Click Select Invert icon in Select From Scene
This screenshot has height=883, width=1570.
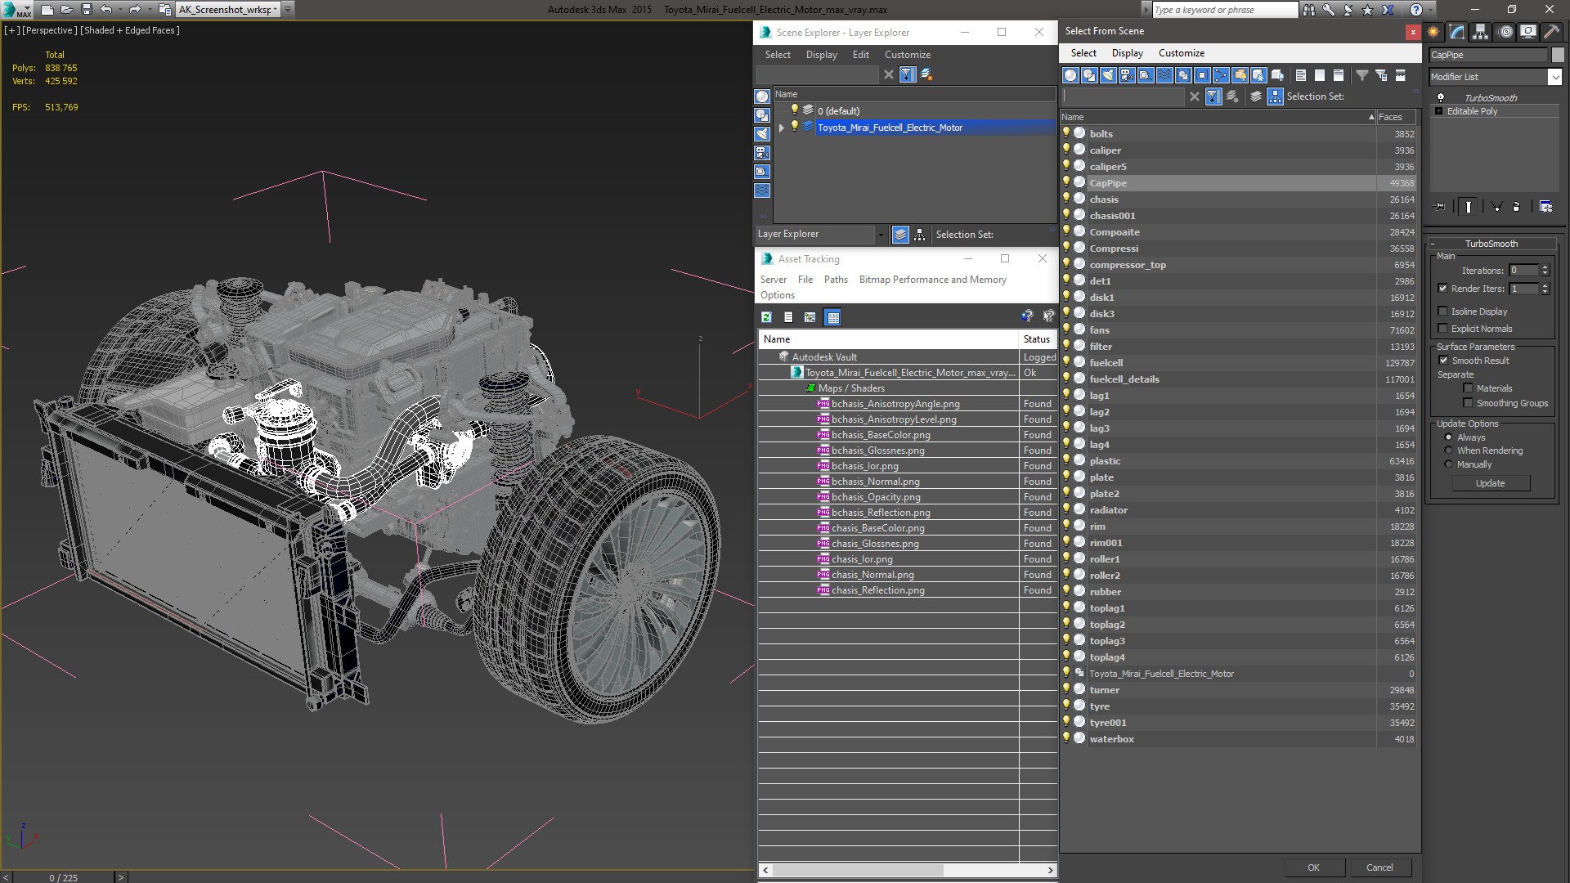pos(1339,75)
